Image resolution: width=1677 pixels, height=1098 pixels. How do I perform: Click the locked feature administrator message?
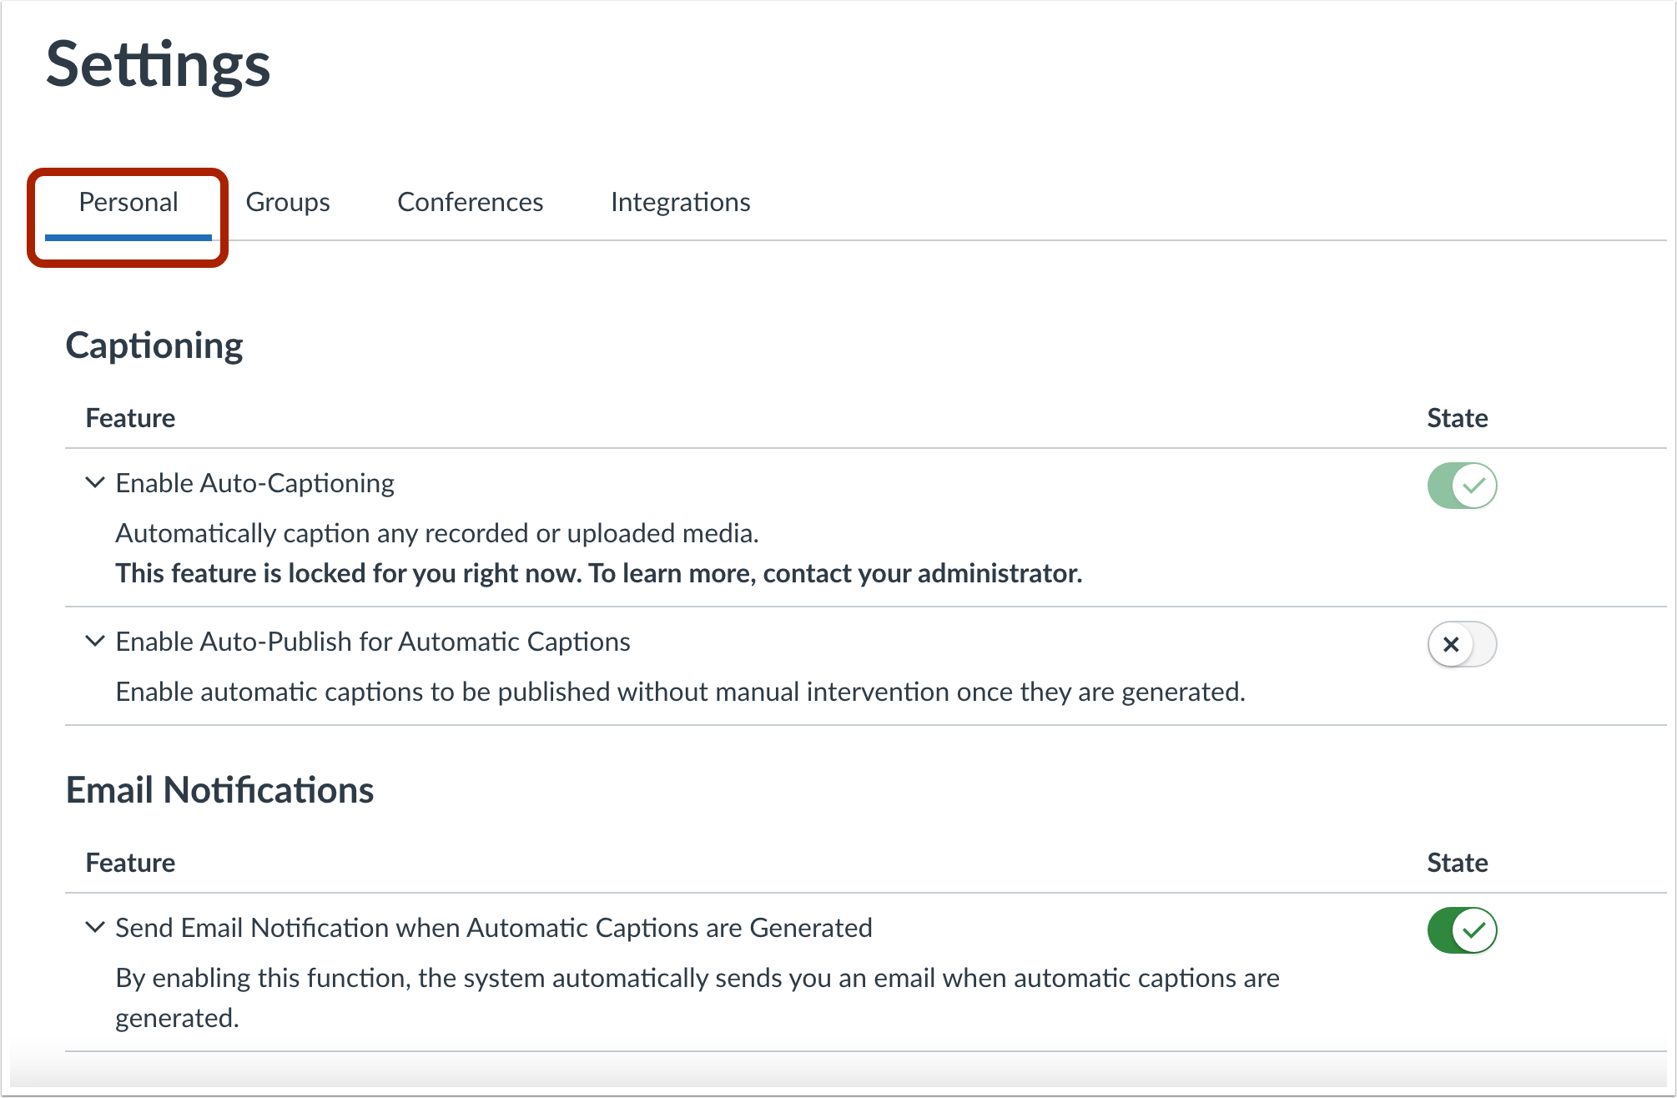598,573
